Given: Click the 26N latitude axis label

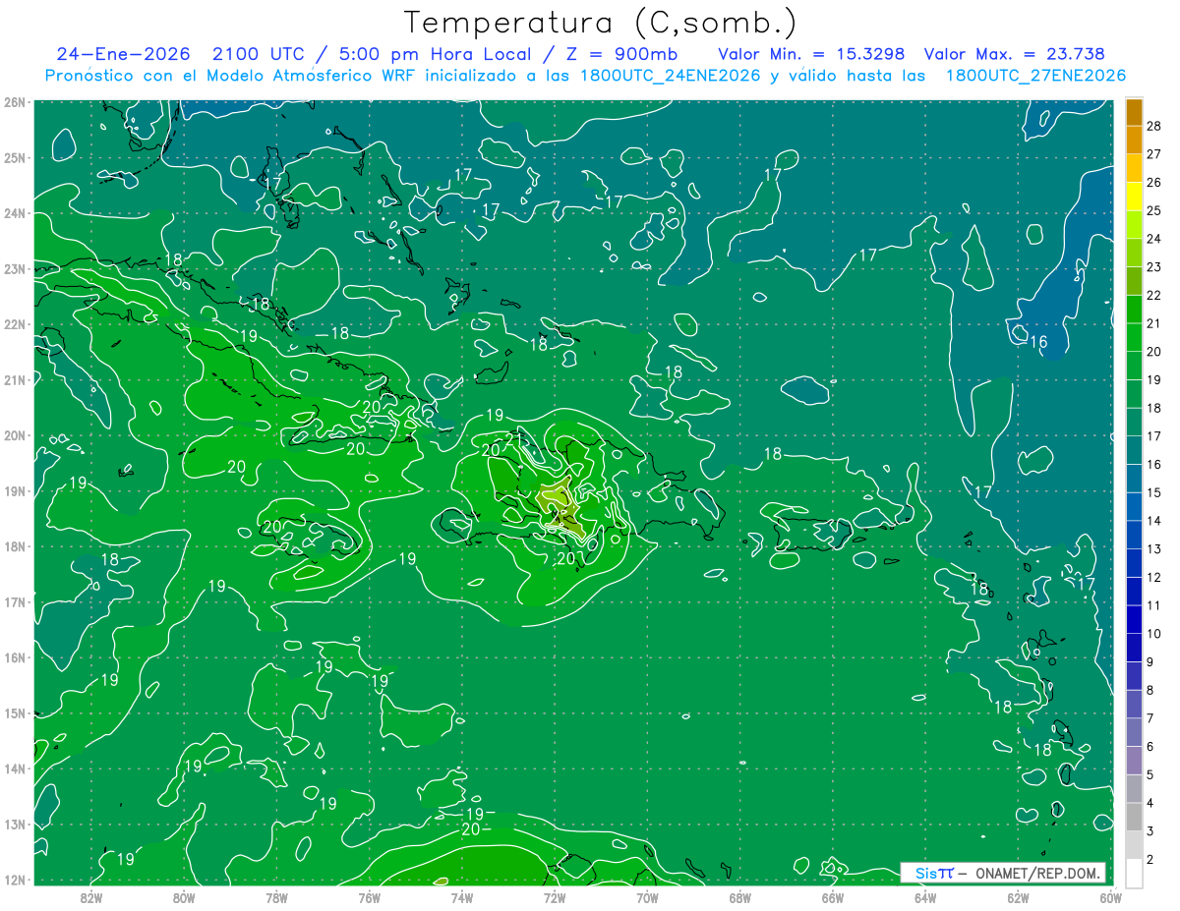Looking at the screenshot, I should [x=14, y=102].
